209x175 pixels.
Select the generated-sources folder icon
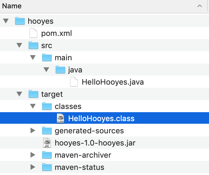click(x=47, y=131)
